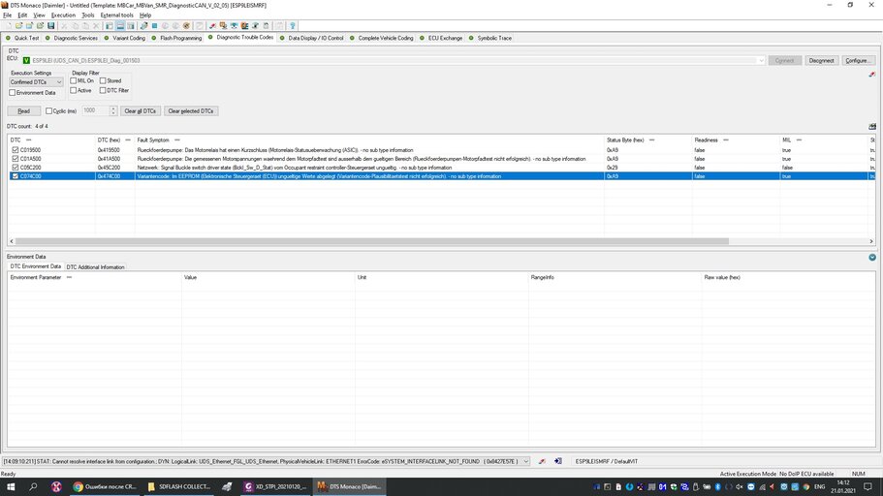The height and width of the screenshot is (496, 883).
Task: Open the External tools menu
Action: point(116,15)
